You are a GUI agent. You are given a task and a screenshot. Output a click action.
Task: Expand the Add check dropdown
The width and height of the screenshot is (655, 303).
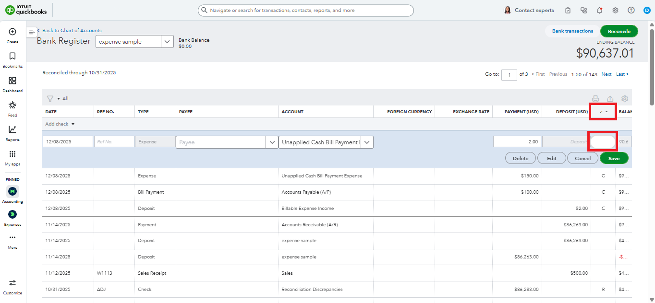coord(60,124)
